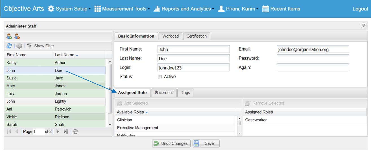This screenshot has height=151, width=371.
Task: Click the remove staff member icon
Action: click(17, 36)
